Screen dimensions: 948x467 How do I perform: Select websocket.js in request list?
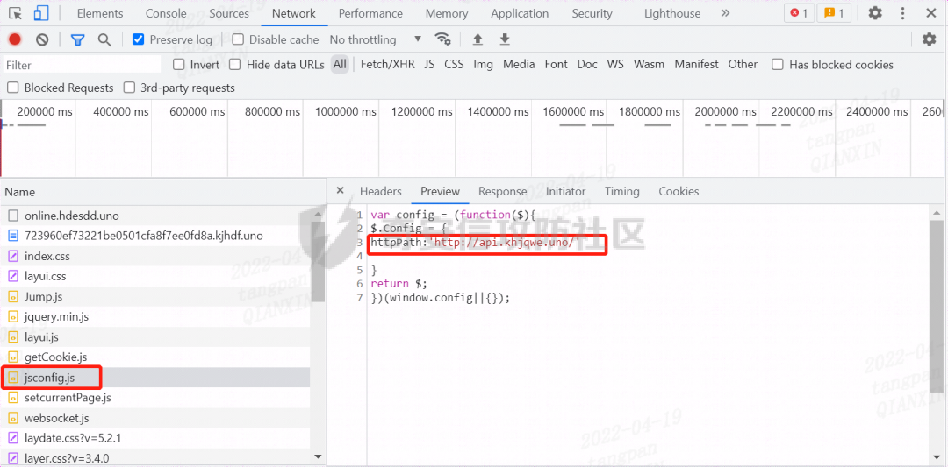[56, 418]
